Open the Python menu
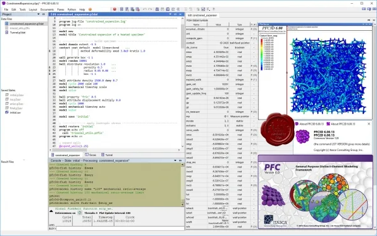The width and height of the screenshot is (377, 236). coord(72,9)
